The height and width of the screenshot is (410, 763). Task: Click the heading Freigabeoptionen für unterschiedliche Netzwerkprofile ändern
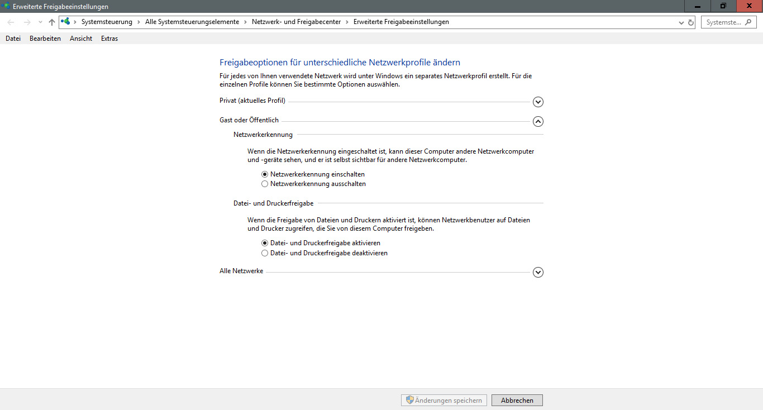(340, 63)
